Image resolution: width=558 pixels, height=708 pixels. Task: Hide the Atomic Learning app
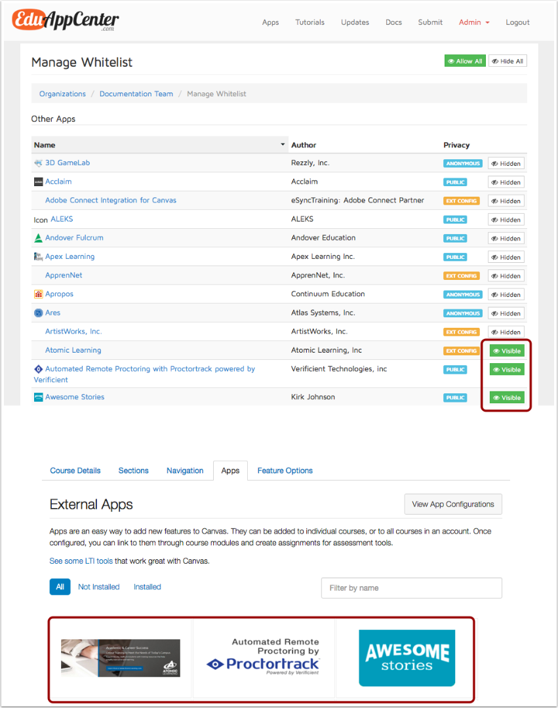(x=506, y=351)
